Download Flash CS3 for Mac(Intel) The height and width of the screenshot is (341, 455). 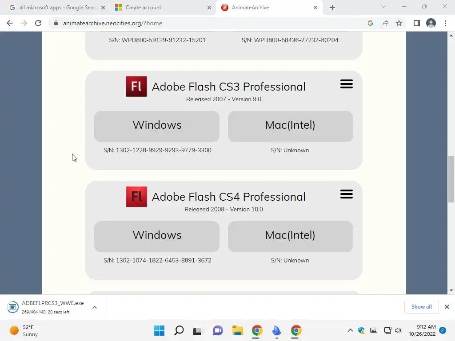291,127
